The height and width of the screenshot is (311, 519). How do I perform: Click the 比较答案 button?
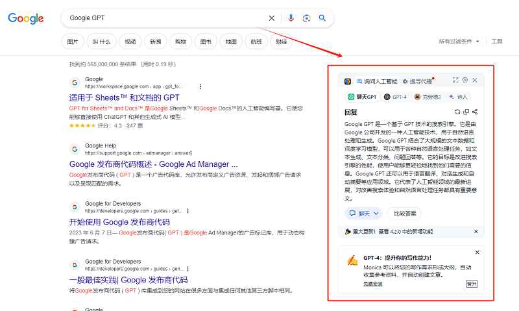(404, 214)
